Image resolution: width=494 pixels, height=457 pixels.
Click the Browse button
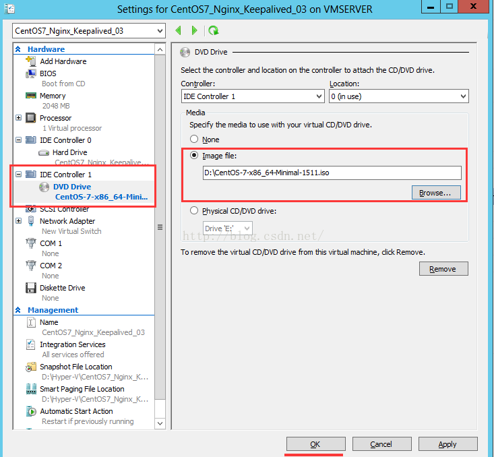436,193
